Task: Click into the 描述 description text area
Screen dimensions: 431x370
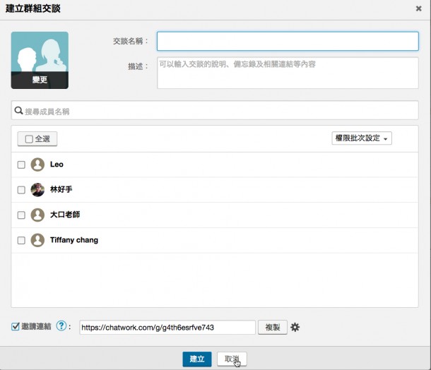Action: point(288,73)
